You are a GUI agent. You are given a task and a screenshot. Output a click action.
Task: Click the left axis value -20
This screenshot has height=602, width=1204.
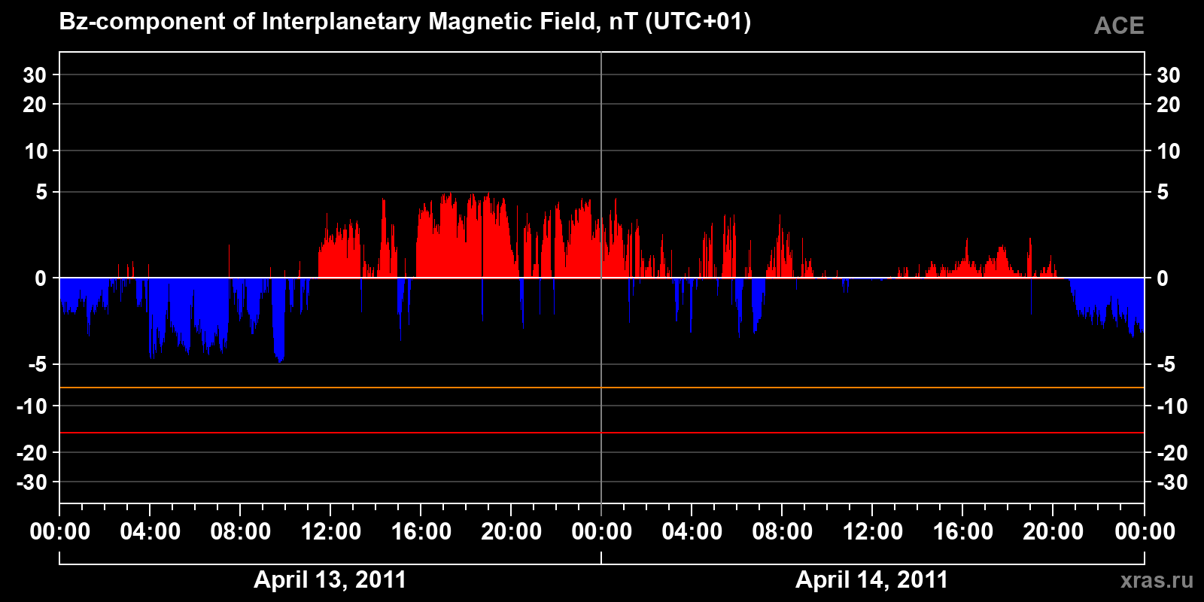32,453
